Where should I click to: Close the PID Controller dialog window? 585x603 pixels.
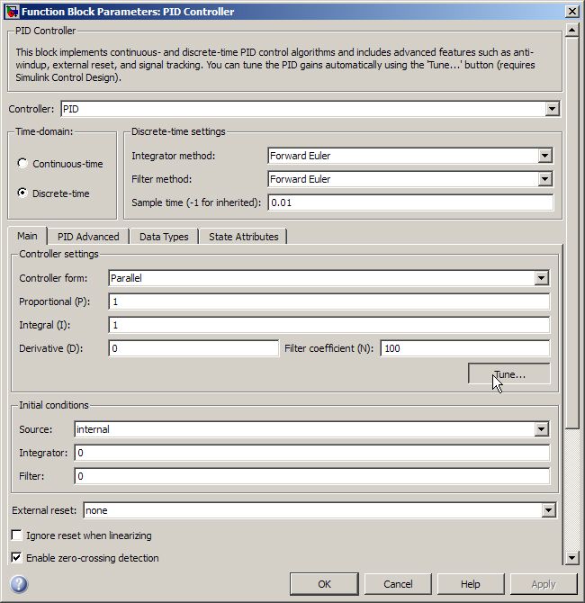571,11
